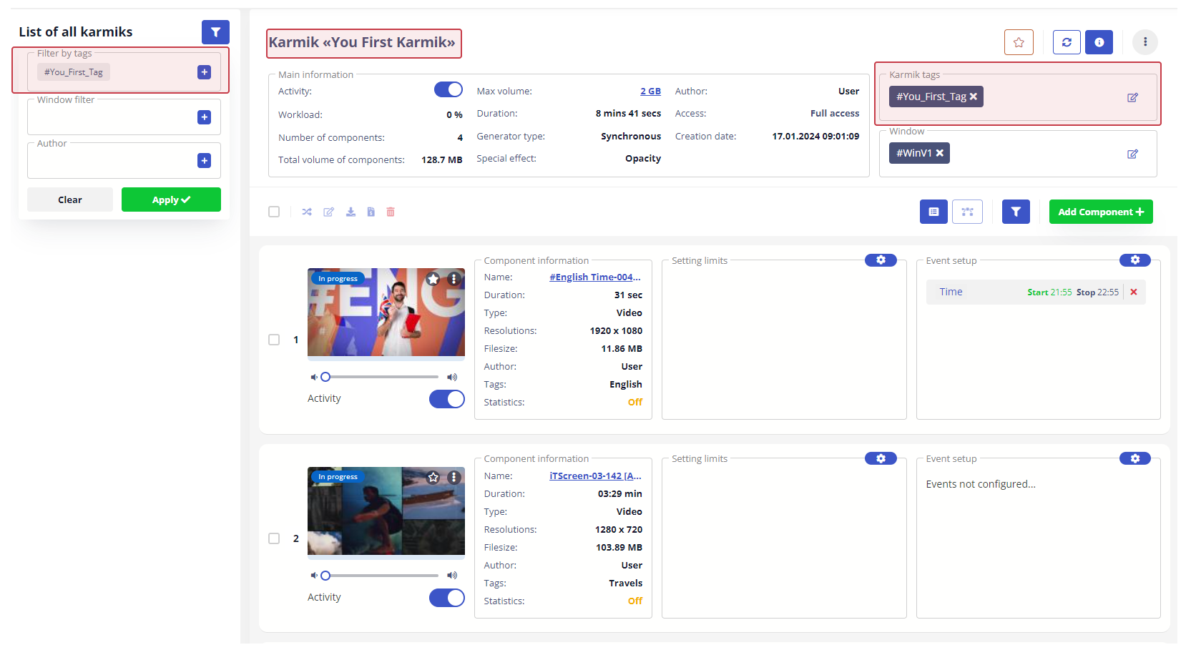Click the shuffle components icon in toolbar
This screenshot has height=655, width=1196.
[x=307, y=212]
